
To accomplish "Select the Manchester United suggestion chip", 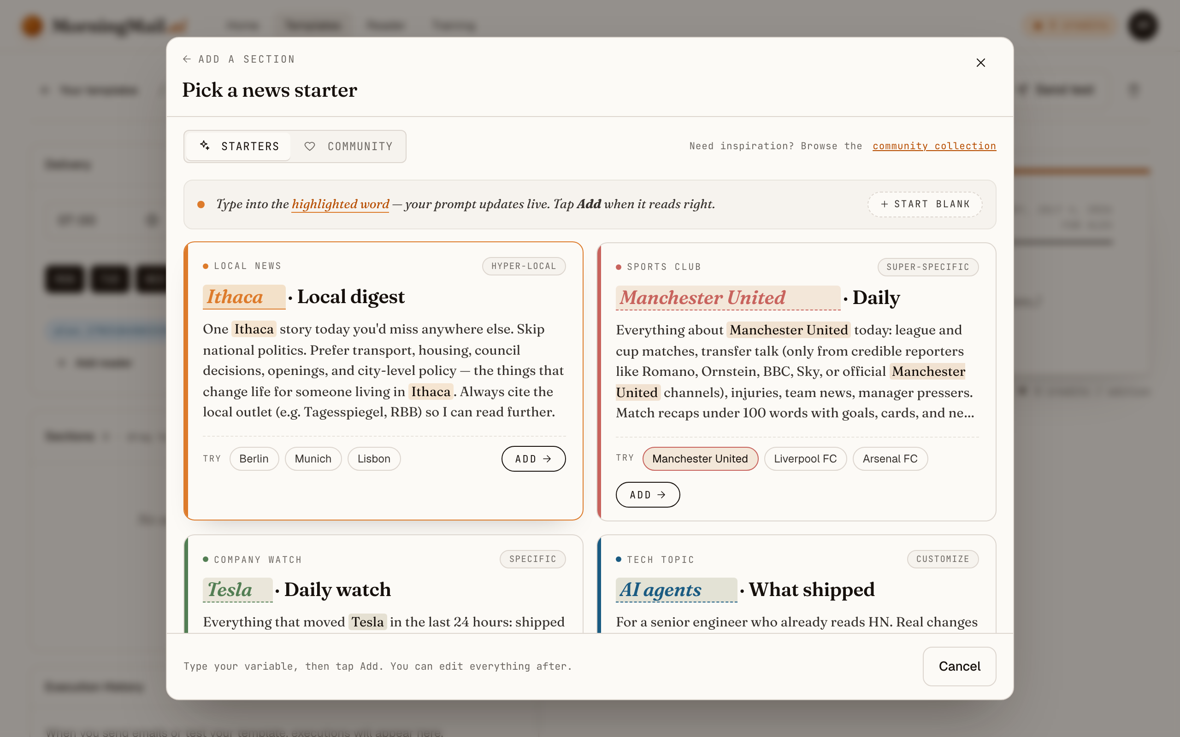I will (x=700, y=459).
